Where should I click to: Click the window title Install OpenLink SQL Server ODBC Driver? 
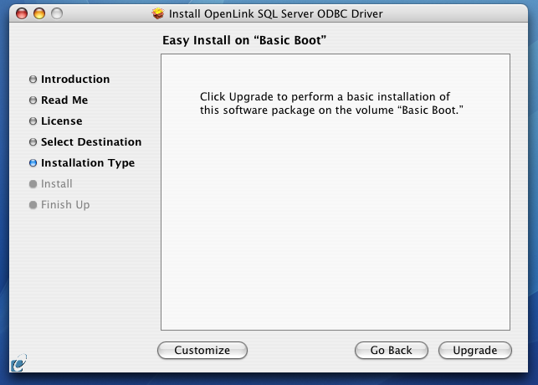tap(276, 13)
